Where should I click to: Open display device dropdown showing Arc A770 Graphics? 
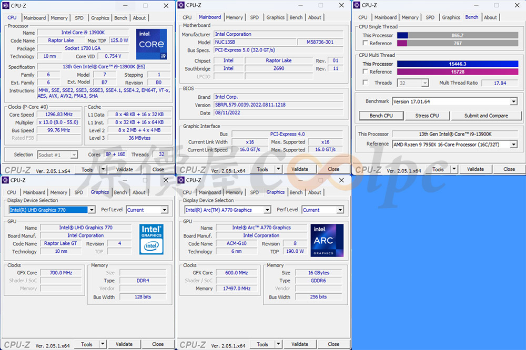pos(267,210)
